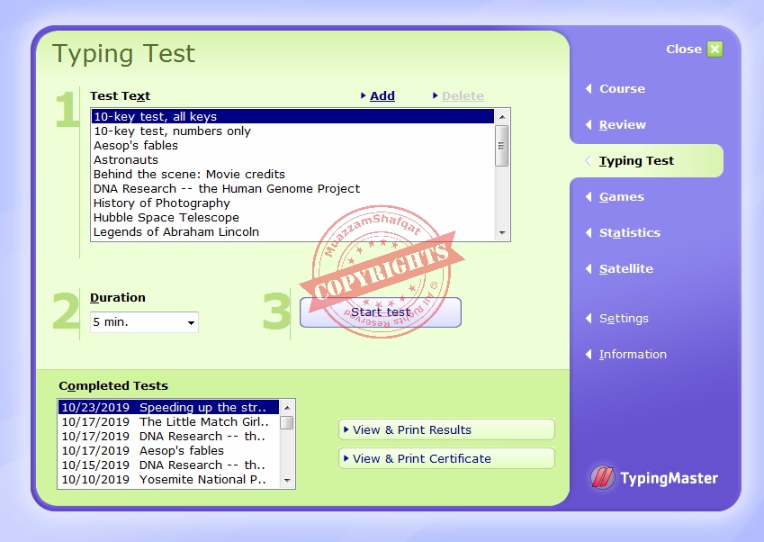
Task: Open the Statistics section
Action: click(630, 232)
